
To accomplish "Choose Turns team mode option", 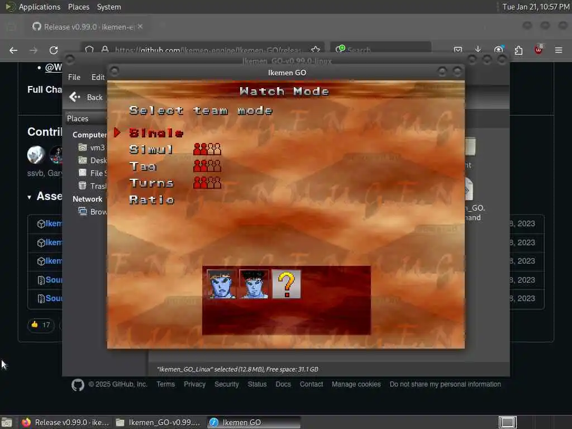I will pos(151,183).
